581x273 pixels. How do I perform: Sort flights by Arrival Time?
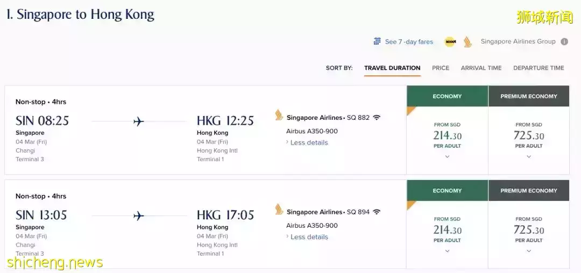pos(481,68)
